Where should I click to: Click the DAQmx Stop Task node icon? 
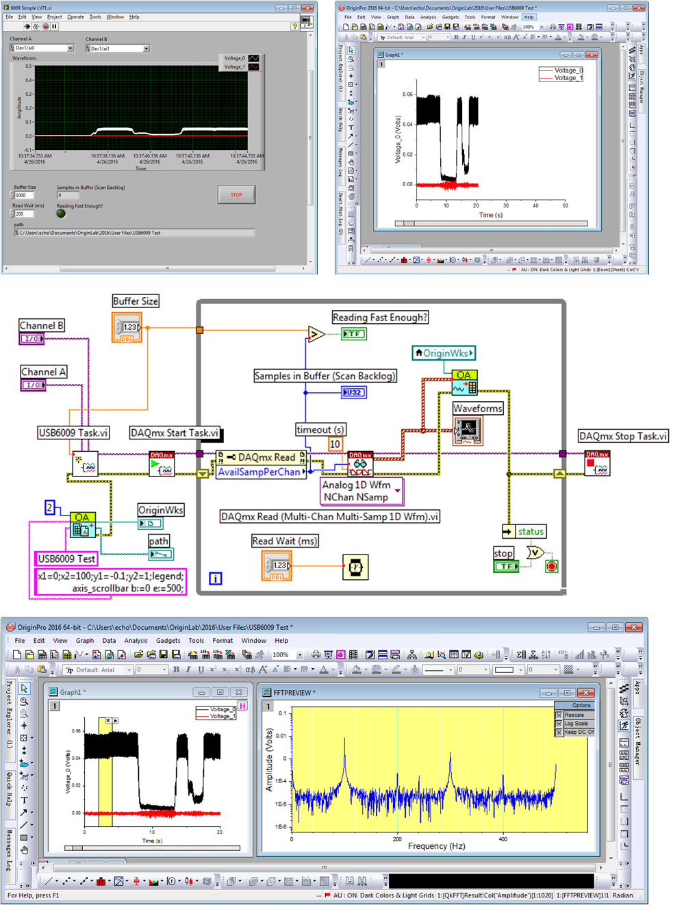pyautogui.click(x=597, y=463)
